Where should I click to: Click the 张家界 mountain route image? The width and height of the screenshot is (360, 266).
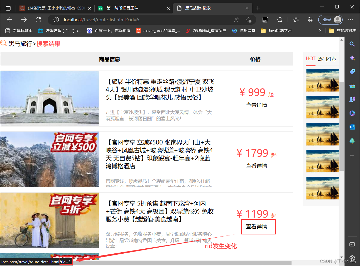pos(50,159)
